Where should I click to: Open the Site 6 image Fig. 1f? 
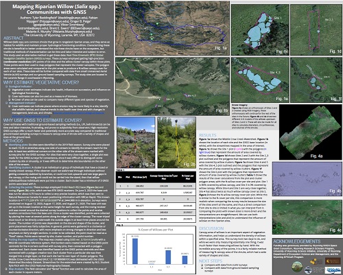pos(316,80)
